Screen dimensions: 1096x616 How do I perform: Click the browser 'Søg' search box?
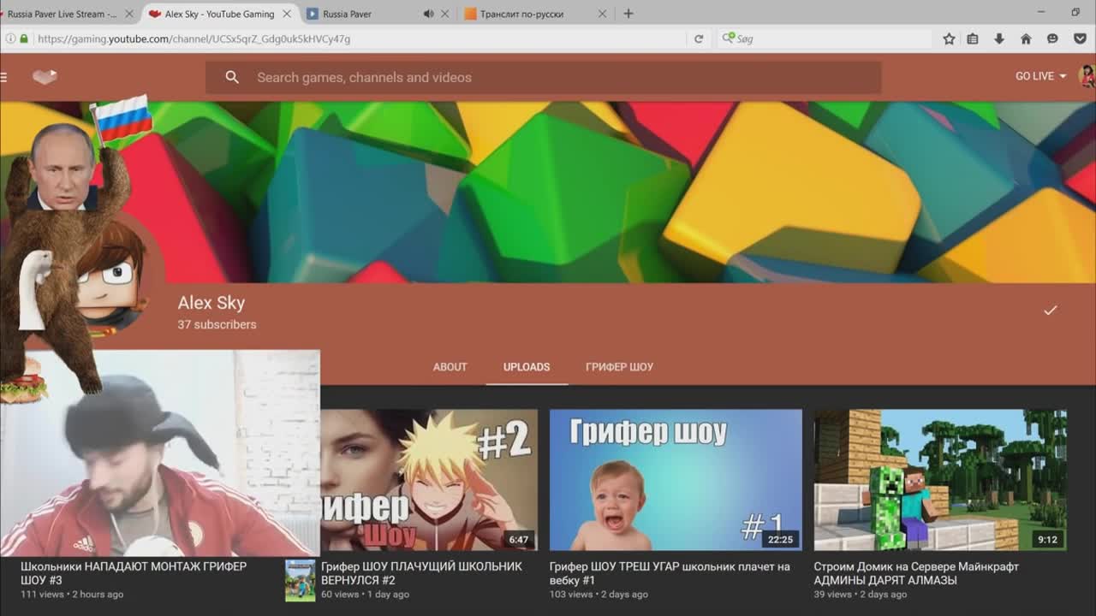[x=826, y=38]
